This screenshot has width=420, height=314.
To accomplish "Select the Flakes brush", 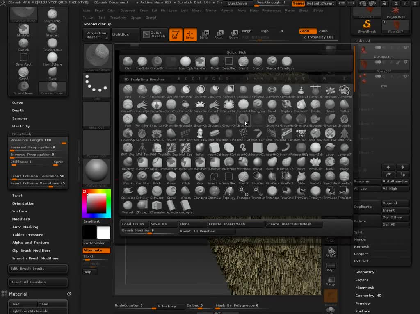I will (x=330, y=106).
